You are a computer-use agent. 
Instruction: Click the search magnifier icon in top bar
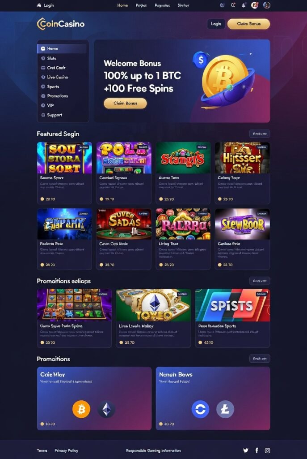click(232, 5)
